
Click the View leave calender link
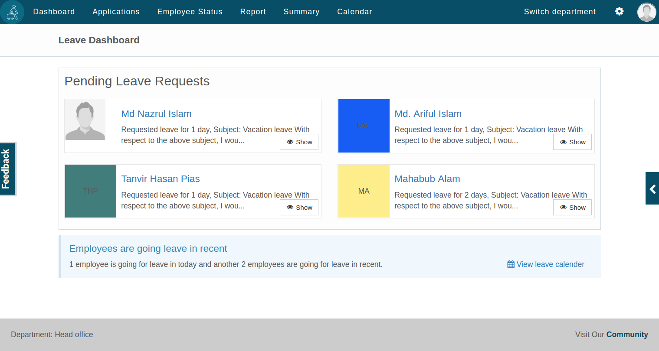pos(546,264)
